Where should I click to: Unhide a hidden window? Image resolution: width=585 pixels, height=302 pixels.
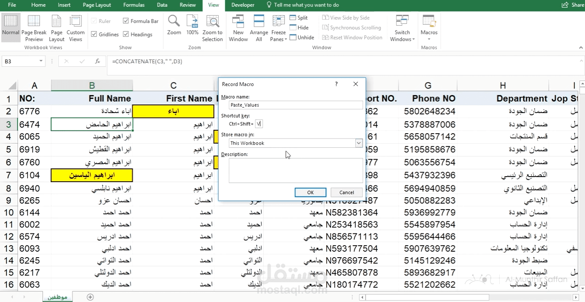[x=302, y=38]
